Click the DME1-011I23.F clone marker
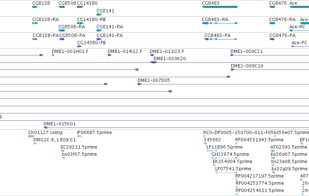This screenshot has height=196, width=309. coord(152,55)
